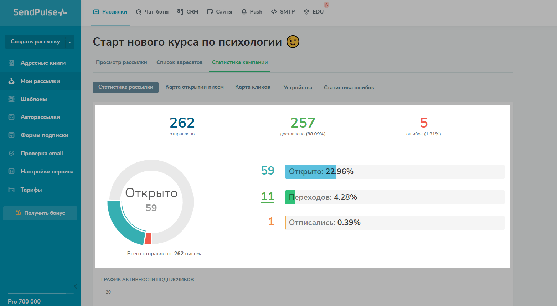Switch to the Список адресатов tab
Screen dimensions: 557x306
click(179, 62)
